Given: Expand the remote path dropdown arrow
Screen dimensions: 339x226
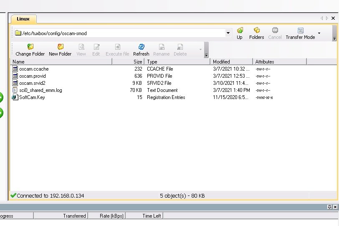Looking at the screenshot, I should pos(228,33).
